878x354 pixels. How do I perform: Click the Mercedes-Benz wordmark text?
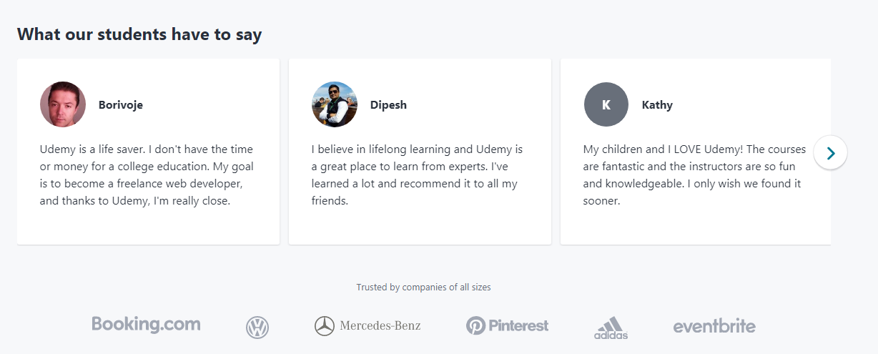380,326
